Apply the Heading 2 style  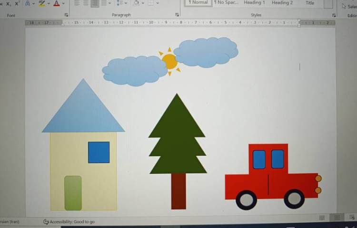coord(282,3)
